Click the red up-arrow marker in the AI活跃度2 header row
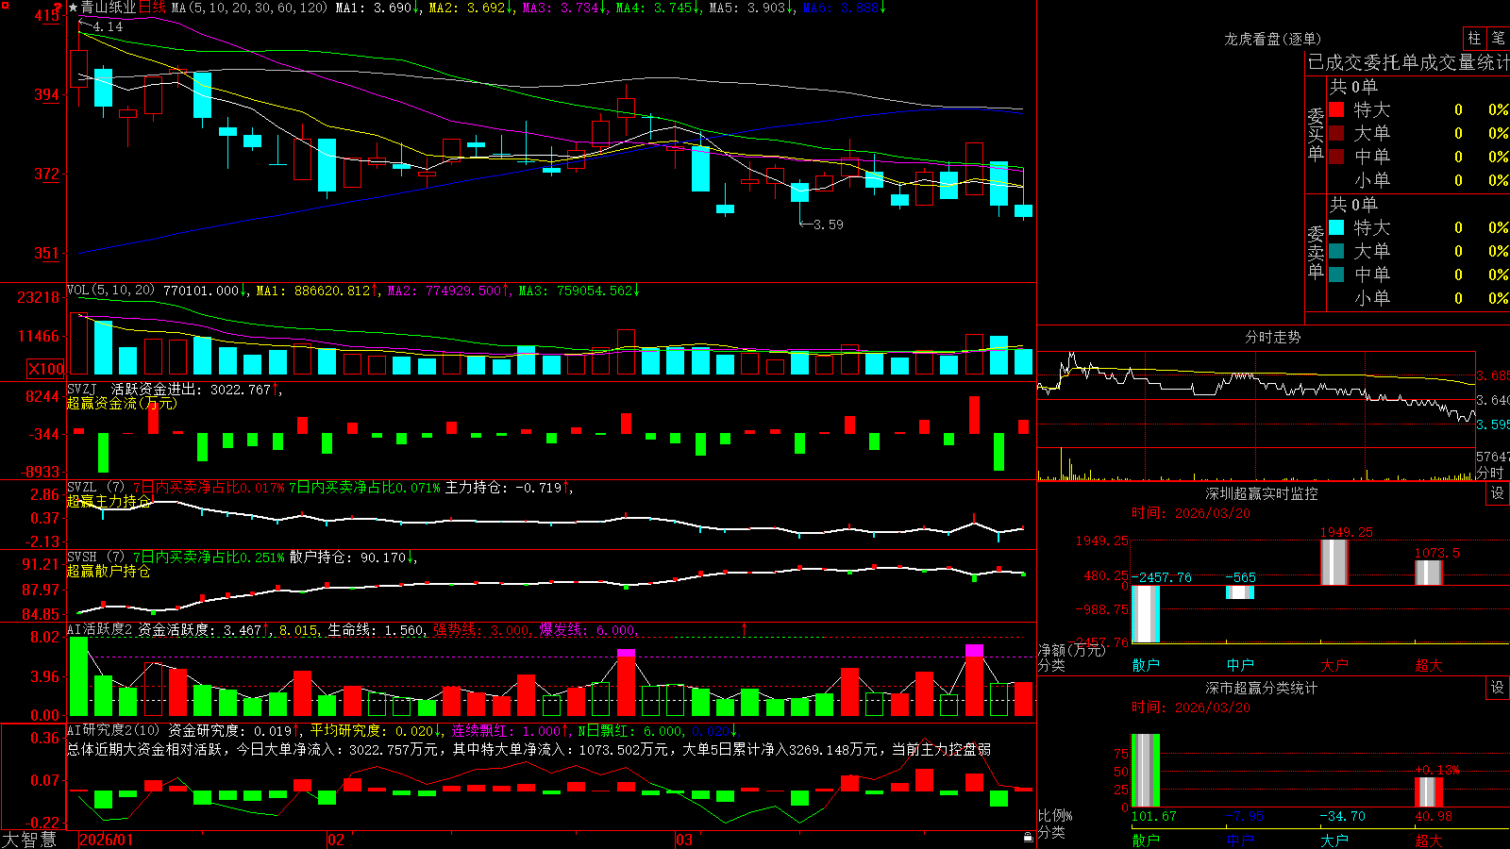This screenshot has width=1510, height=849. [x=744, y=628]
